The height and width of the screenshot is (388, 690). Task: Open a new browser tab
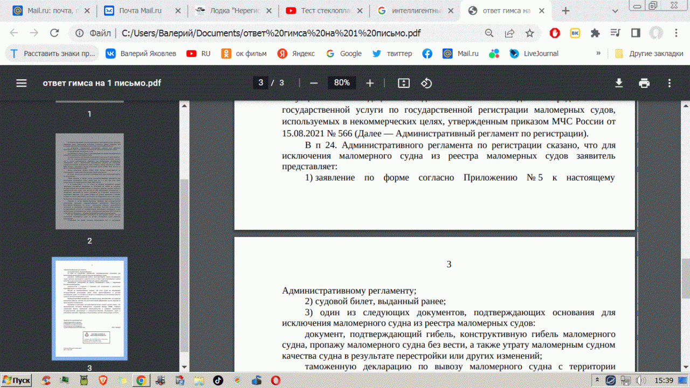click(565, 11)
